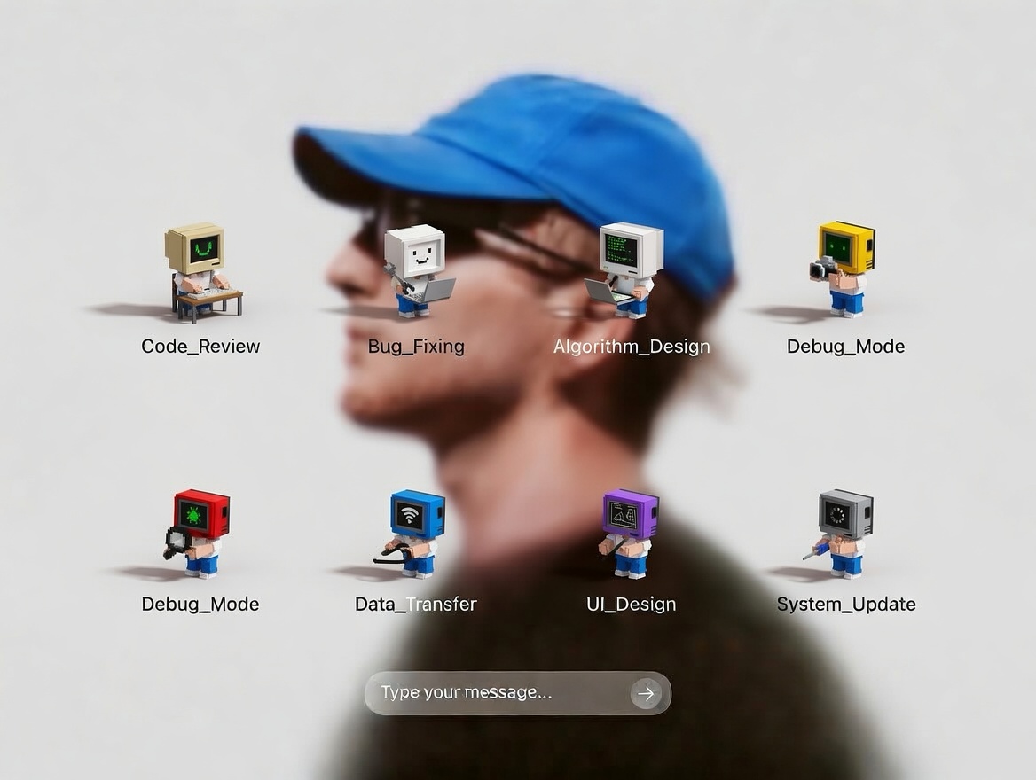This screenshot has width=1036, height=780.
Task: Select the Algorithm_Design text label
Action: [632, 347]
